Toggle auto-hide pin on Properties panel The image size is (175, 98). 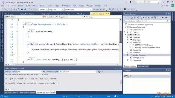(x=167, y=70)
